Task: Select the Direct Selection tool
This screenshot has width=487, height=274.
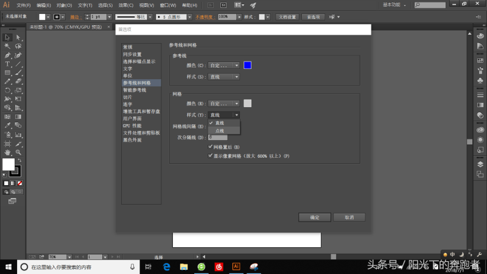Action: [x=18, y=38]
